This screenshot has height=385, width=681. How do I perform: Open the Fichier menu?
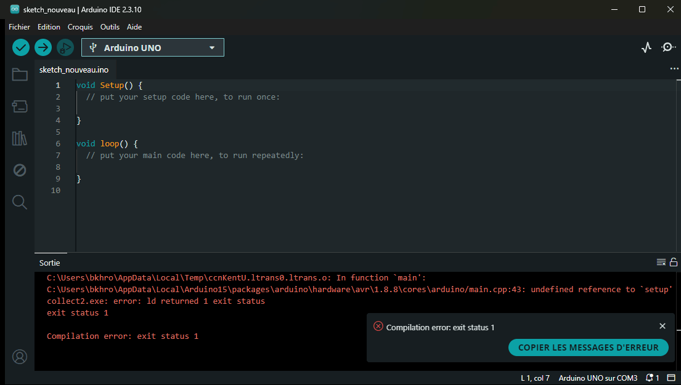coord(20,27)
